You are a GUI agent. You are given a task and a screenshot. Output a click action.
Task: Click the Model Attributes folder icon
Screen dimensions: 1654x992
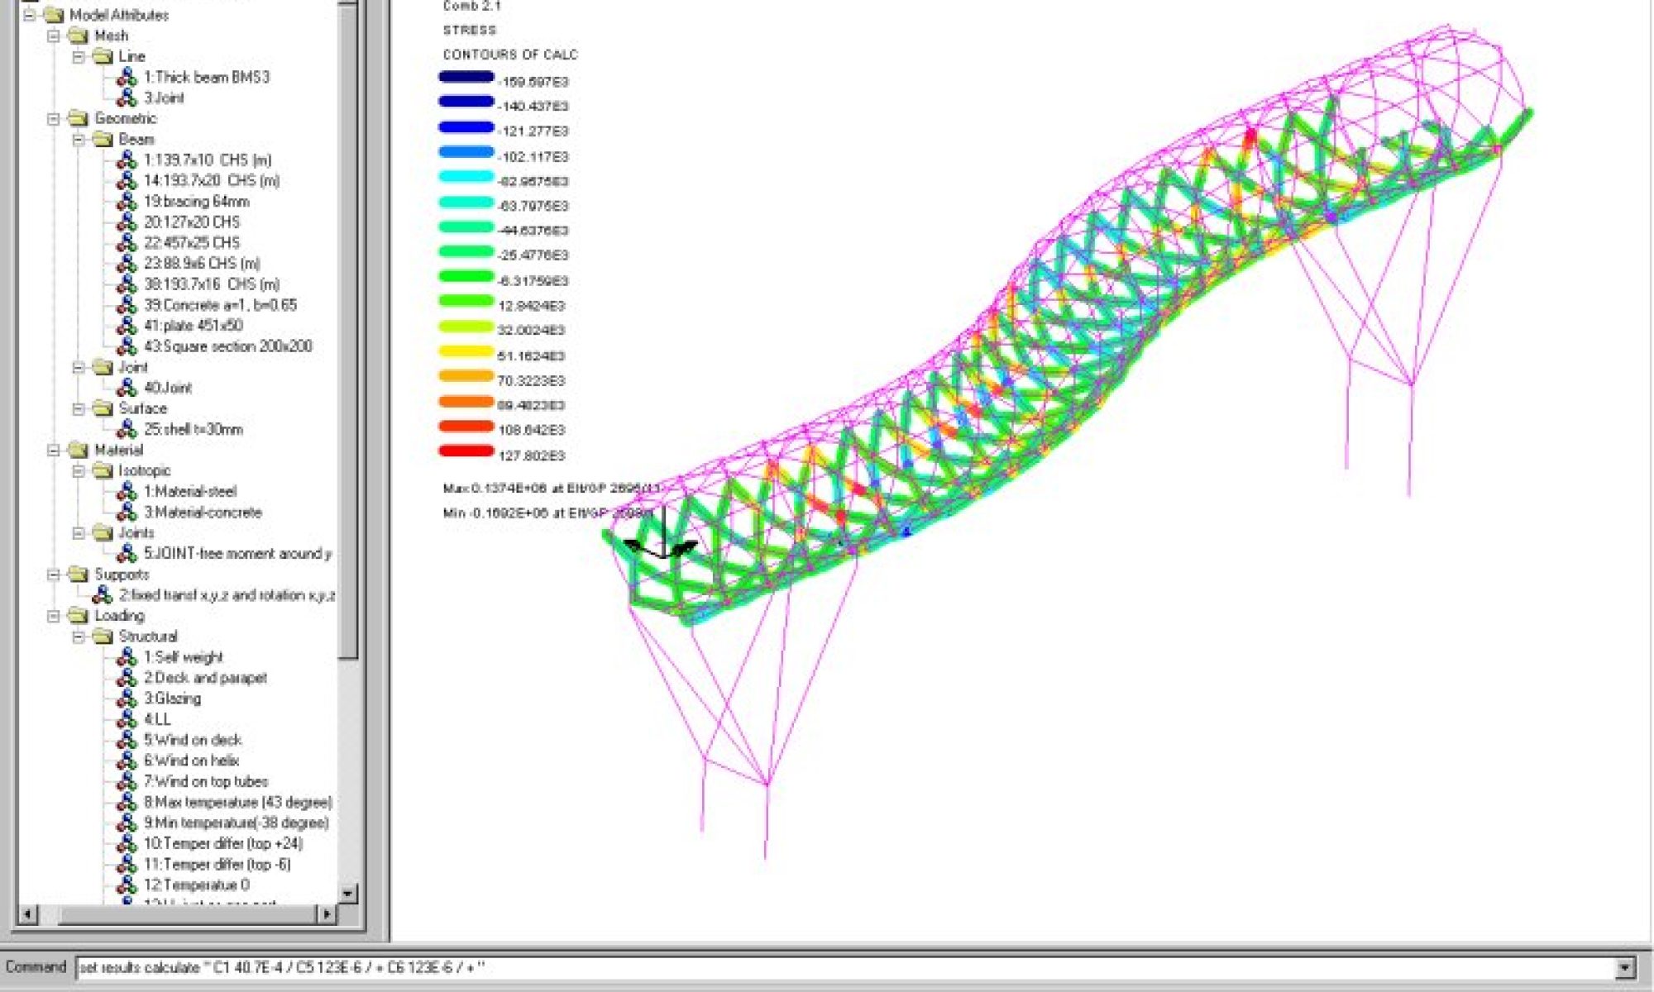pyautogui.click(x=54, y=15)
